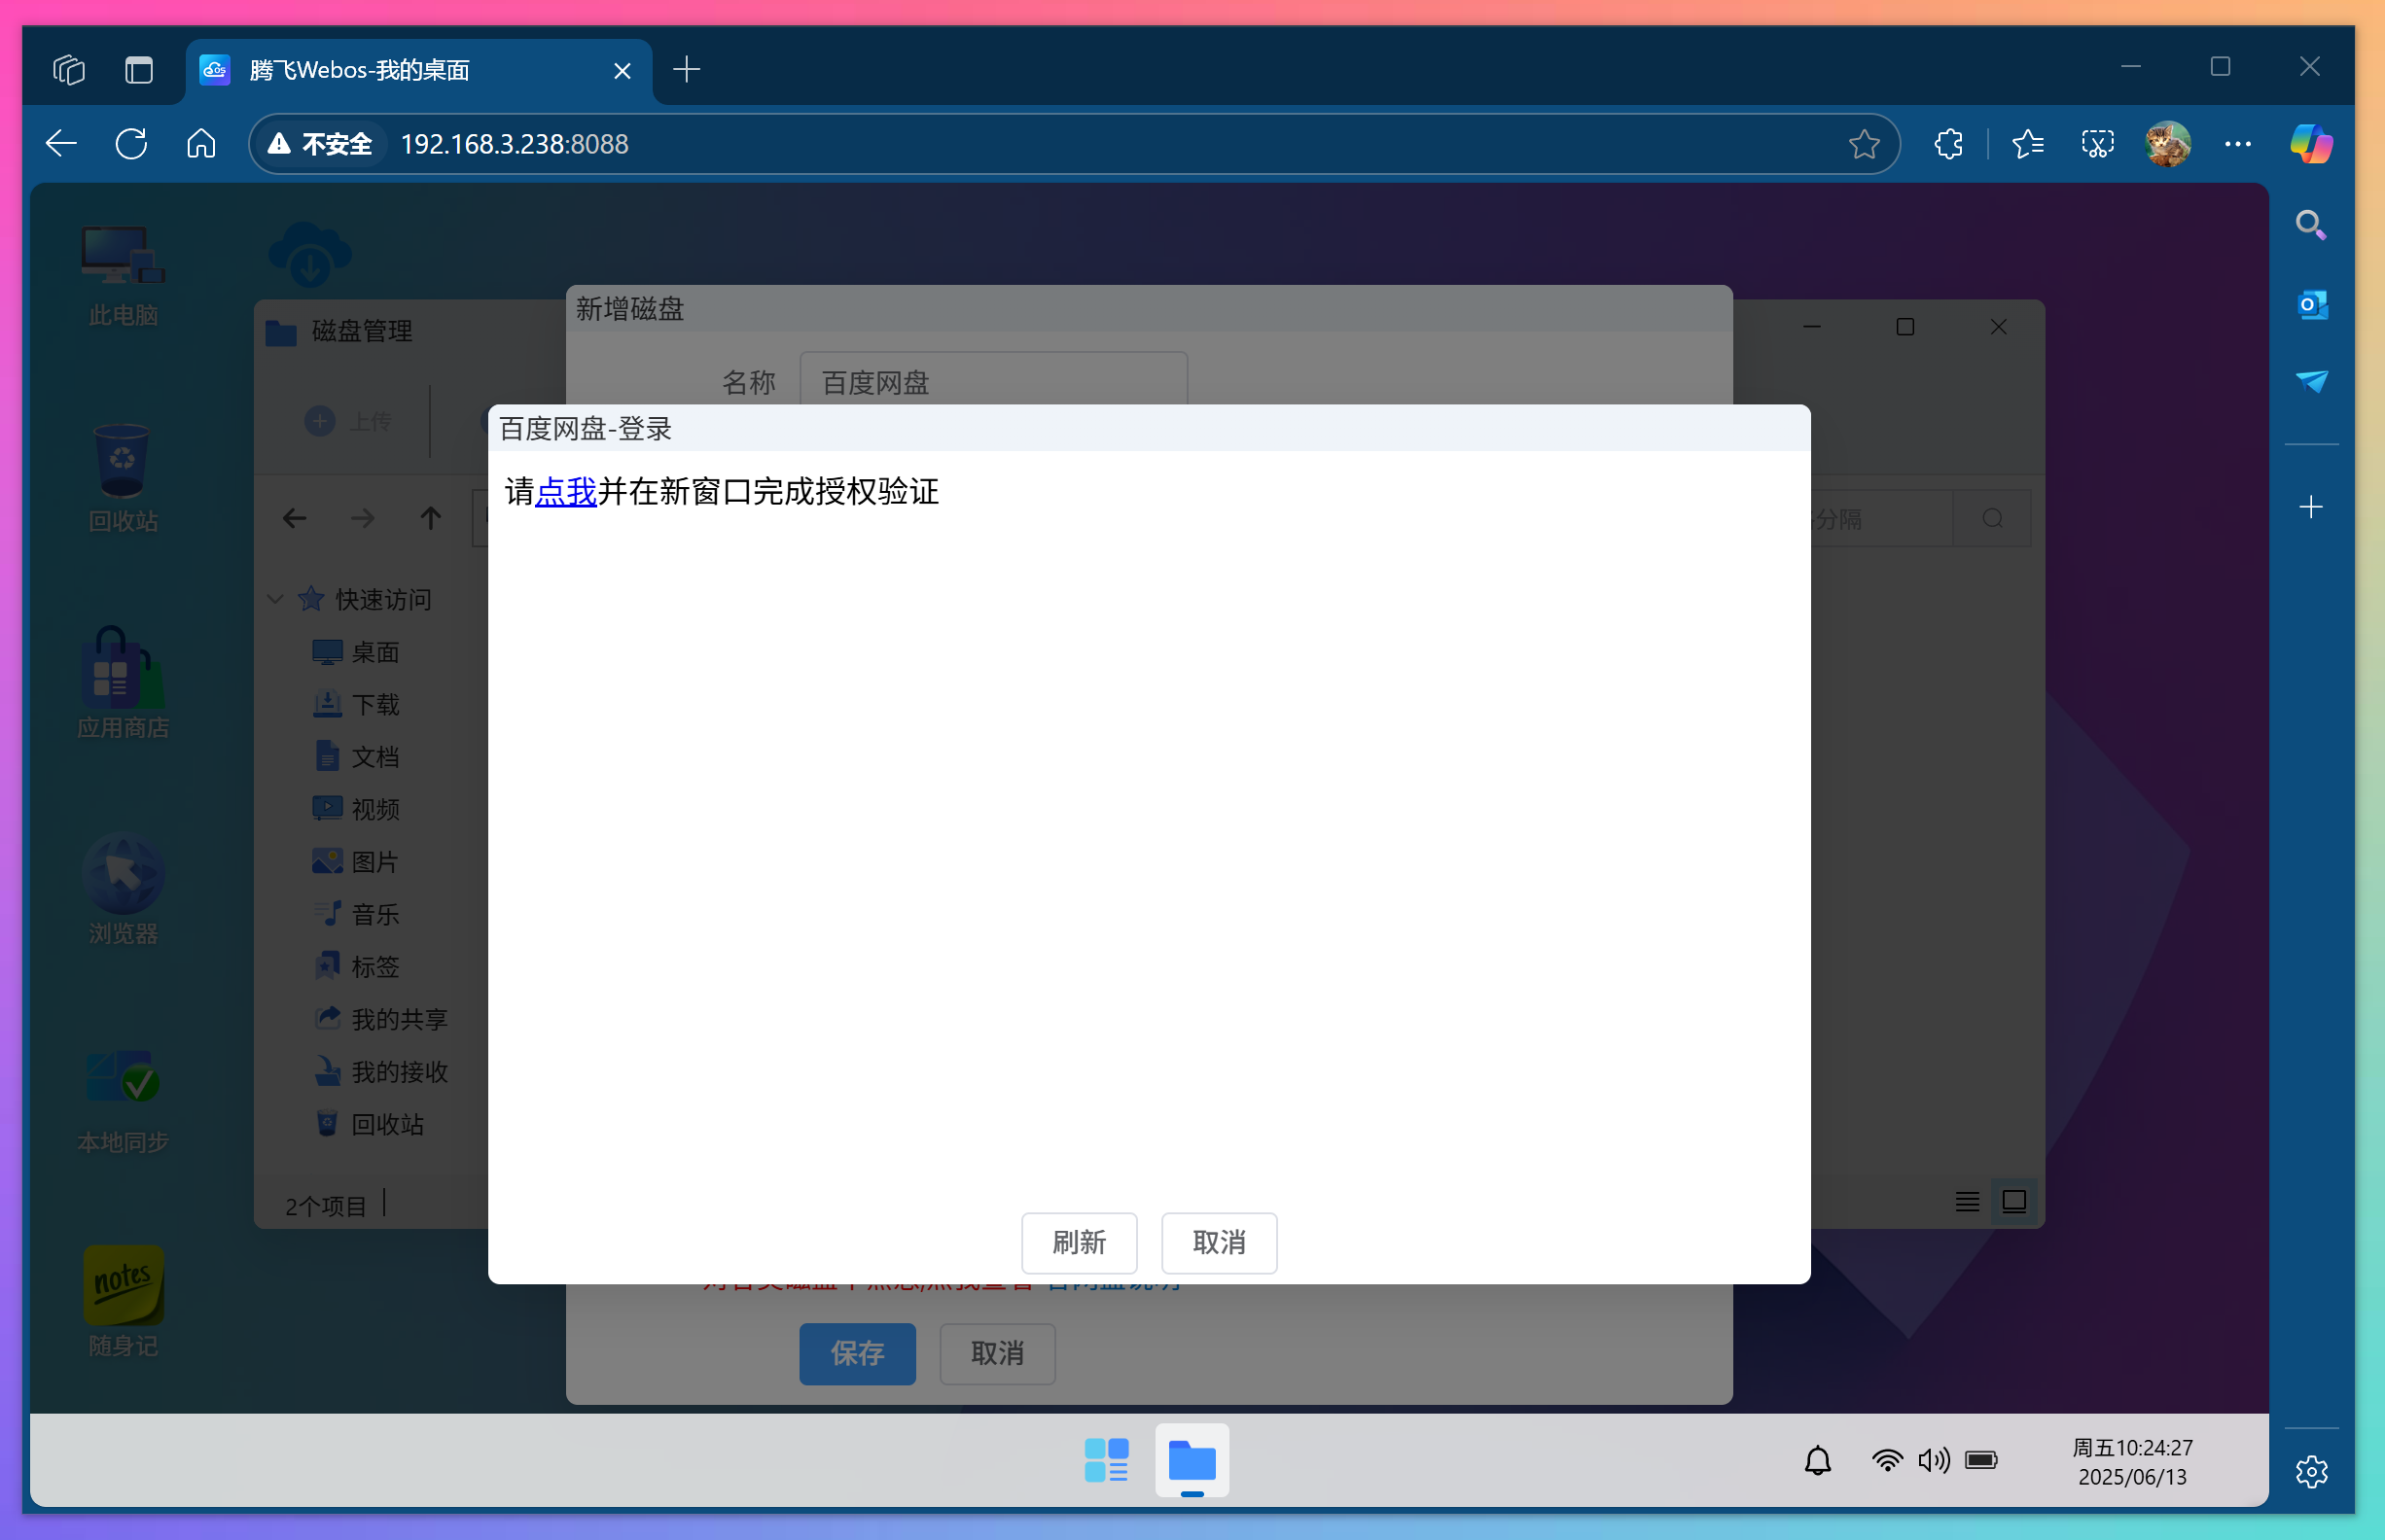Click 刷新 in the 百度网盘 login dialog
This screenshot has width=2385, height=1540.
(x=1079, y=1243)
